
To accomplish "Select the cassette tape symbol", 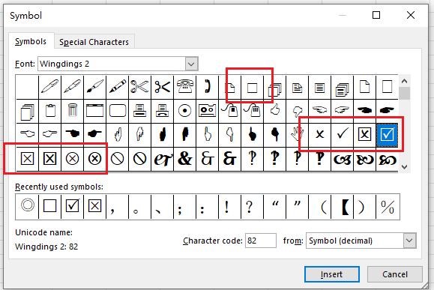I will tap(208, 111).
